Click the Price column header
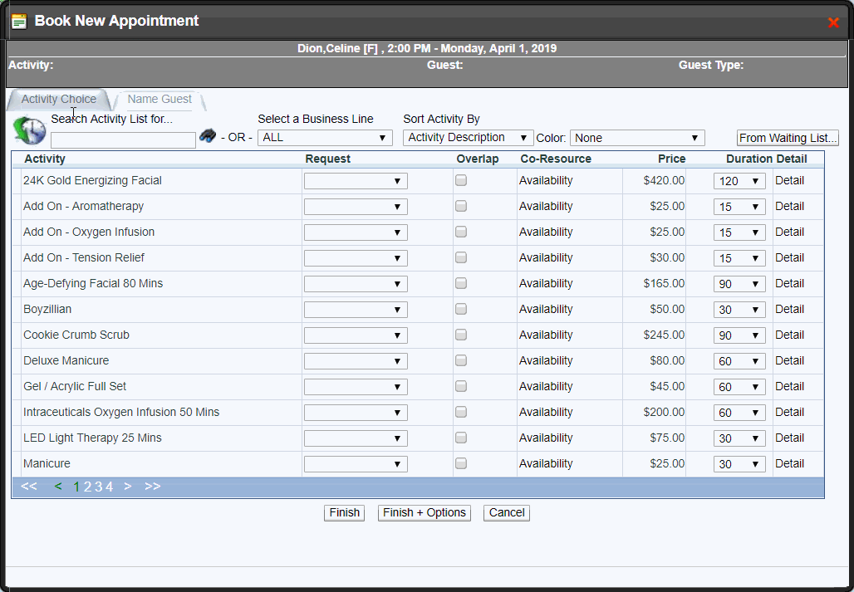The image size is (854, 592). [671, 159]
